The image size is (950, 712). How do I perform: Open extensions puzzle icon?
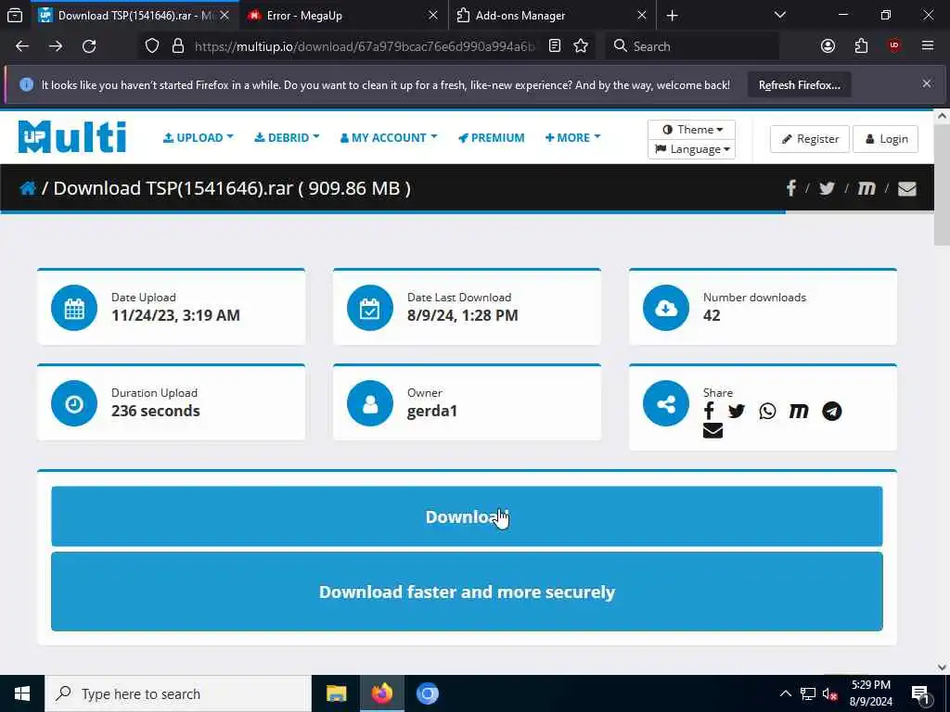pos(861,46)
